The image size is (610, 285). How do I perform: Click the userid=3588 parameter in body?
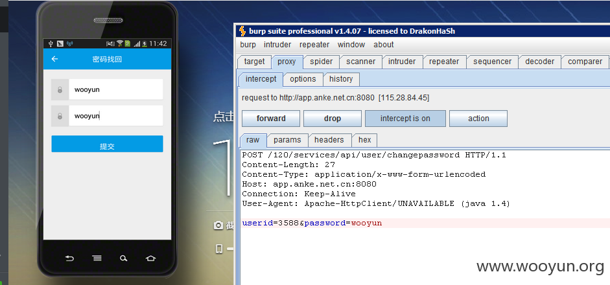[x=270, y=223]
